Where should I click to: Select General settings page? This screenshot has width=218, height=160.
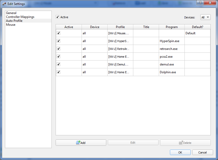click(x=11, y=13)
